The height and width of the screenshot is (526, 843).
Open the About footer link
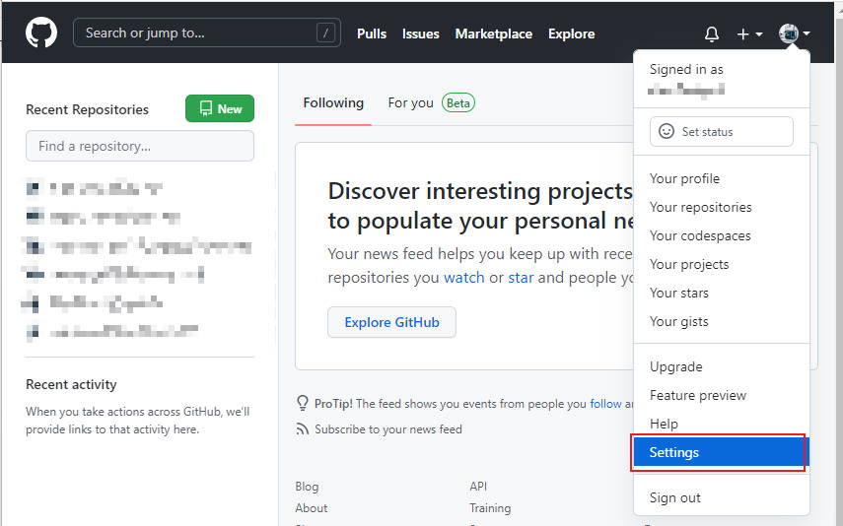pyautogui.click(x=311, y=507)
